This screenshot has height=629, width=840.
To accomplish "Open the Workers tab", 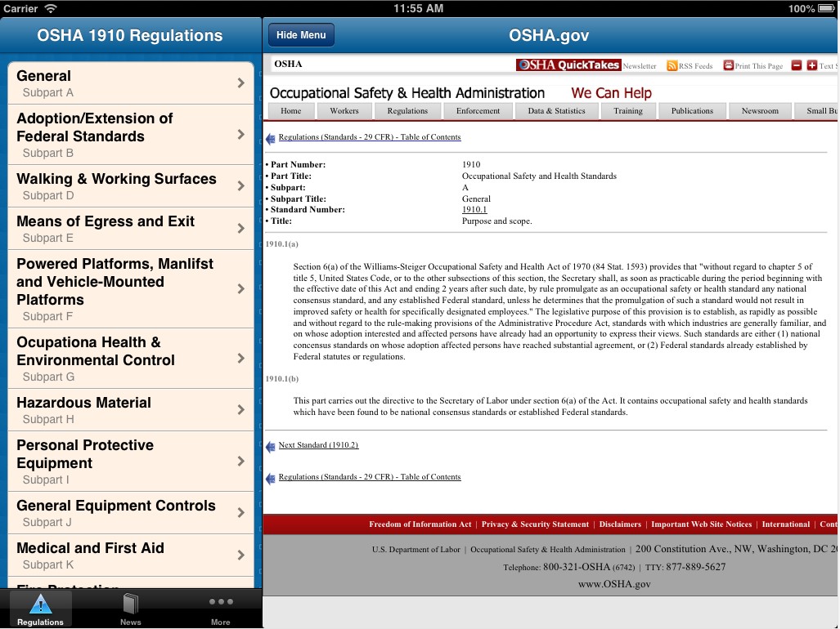I will click(x=344, y=111).
